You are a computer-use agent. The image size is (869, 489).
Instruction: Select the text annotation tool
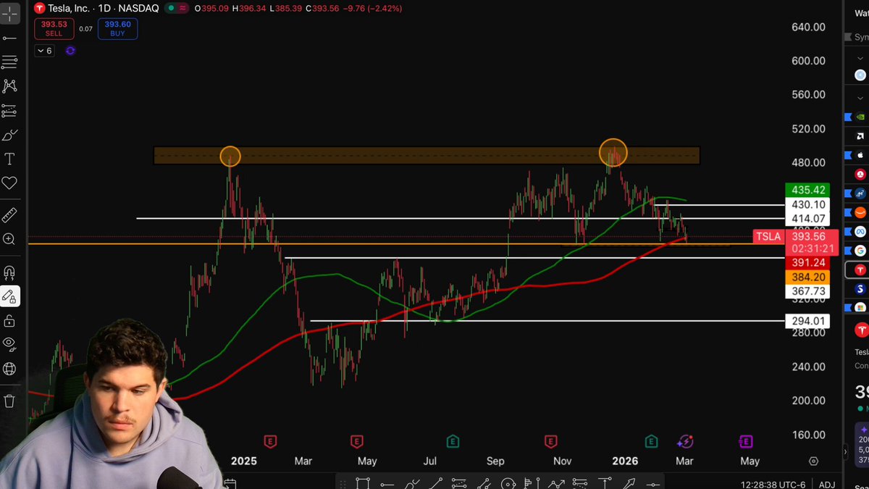coord(9,159)
